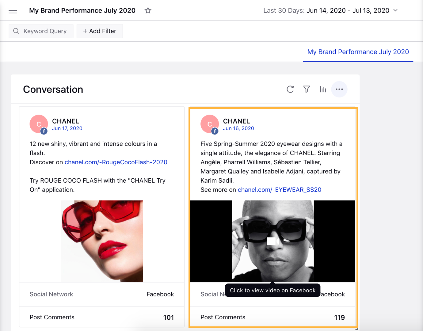
Task: Click the CHANEL name on Jun 17 post
Action: (x=66, y=121)
